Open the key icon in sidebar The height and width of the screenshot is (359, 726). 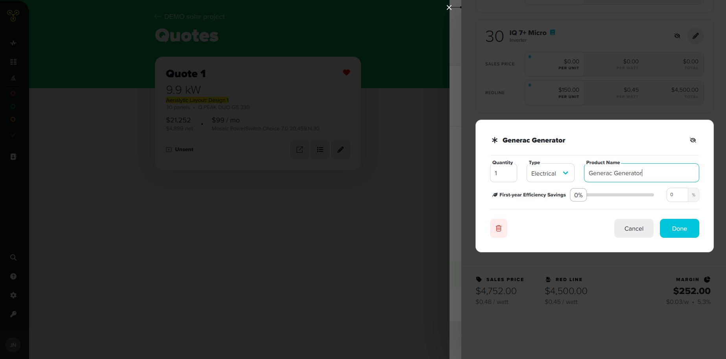(13, 314)
